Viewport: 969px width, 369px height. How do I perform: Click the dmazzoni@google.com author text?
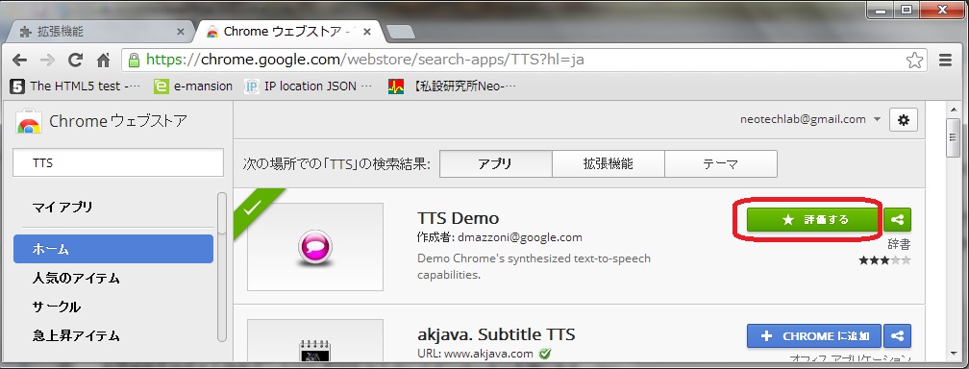[519, 237]
